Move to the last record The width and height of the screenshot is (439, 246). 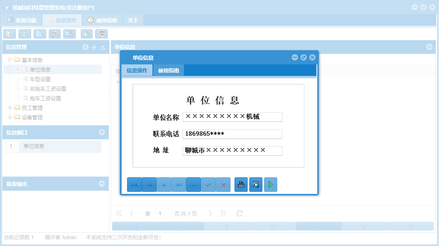click(x=179, y=184)
